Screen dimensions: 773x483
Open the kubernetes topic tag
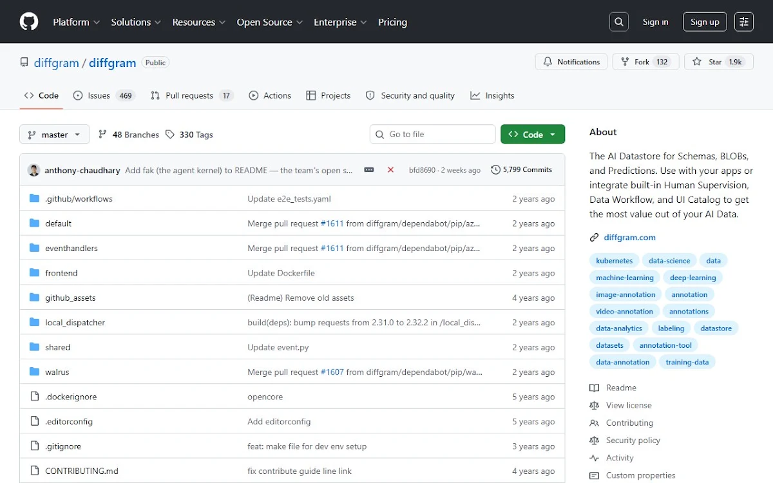tap(615, 261)
